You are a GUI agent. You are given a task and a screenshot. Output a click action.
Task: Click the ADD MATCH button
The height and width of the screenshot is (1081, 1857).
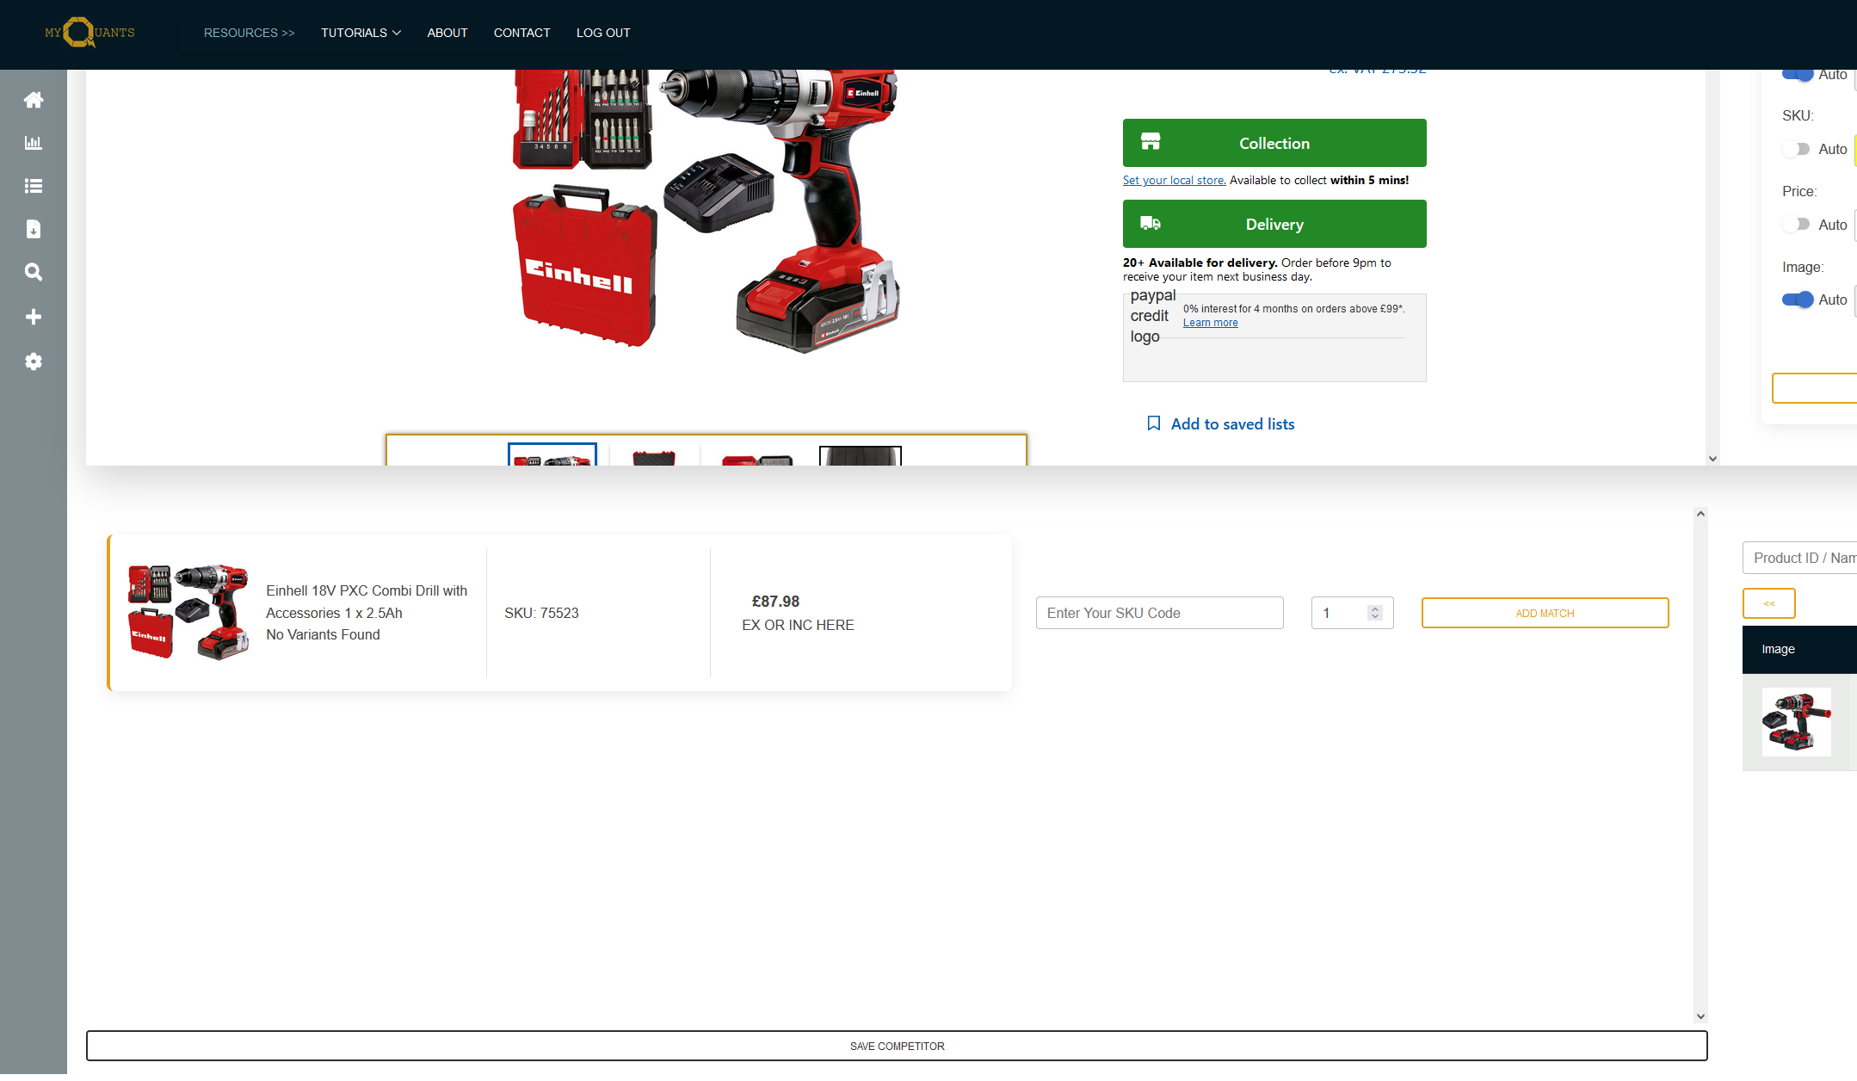1545,613
